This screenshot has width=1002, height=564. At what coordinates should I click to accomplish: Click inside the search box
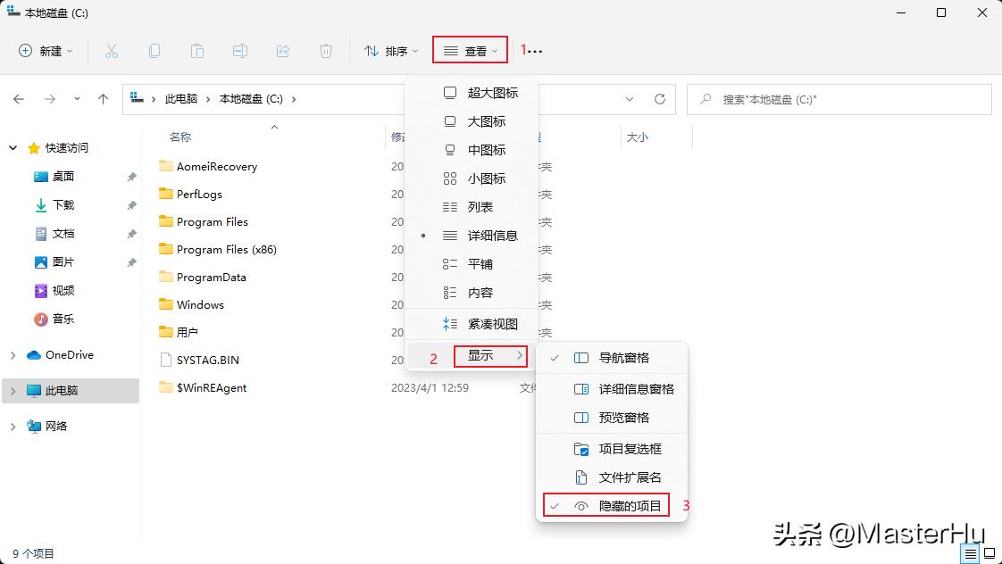[x=839, y=99]
